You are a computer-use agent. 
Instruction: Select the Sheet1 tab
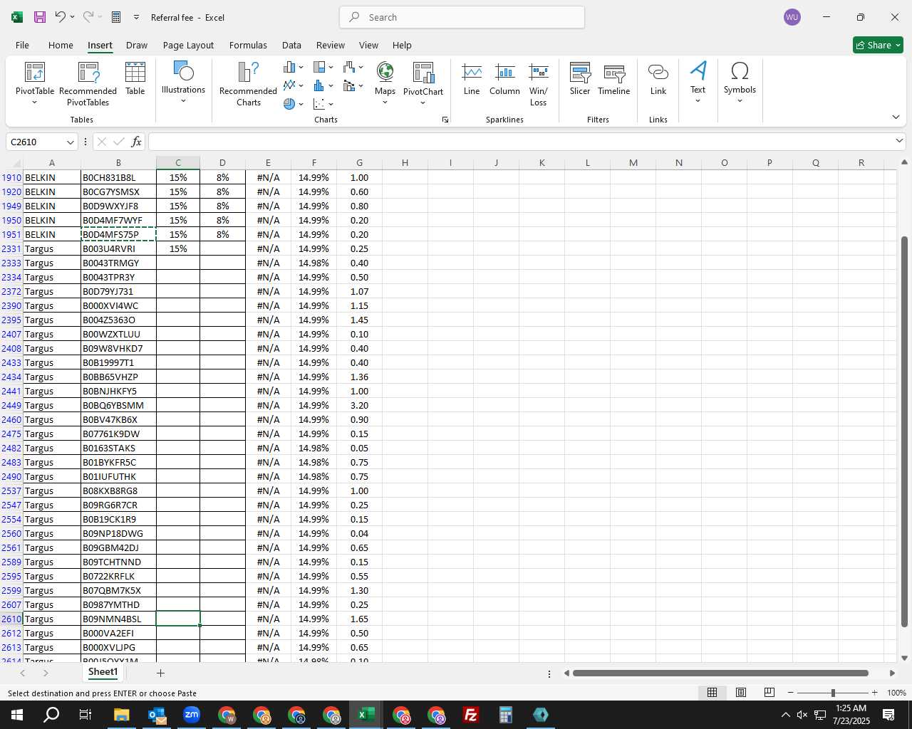point(103,672)
